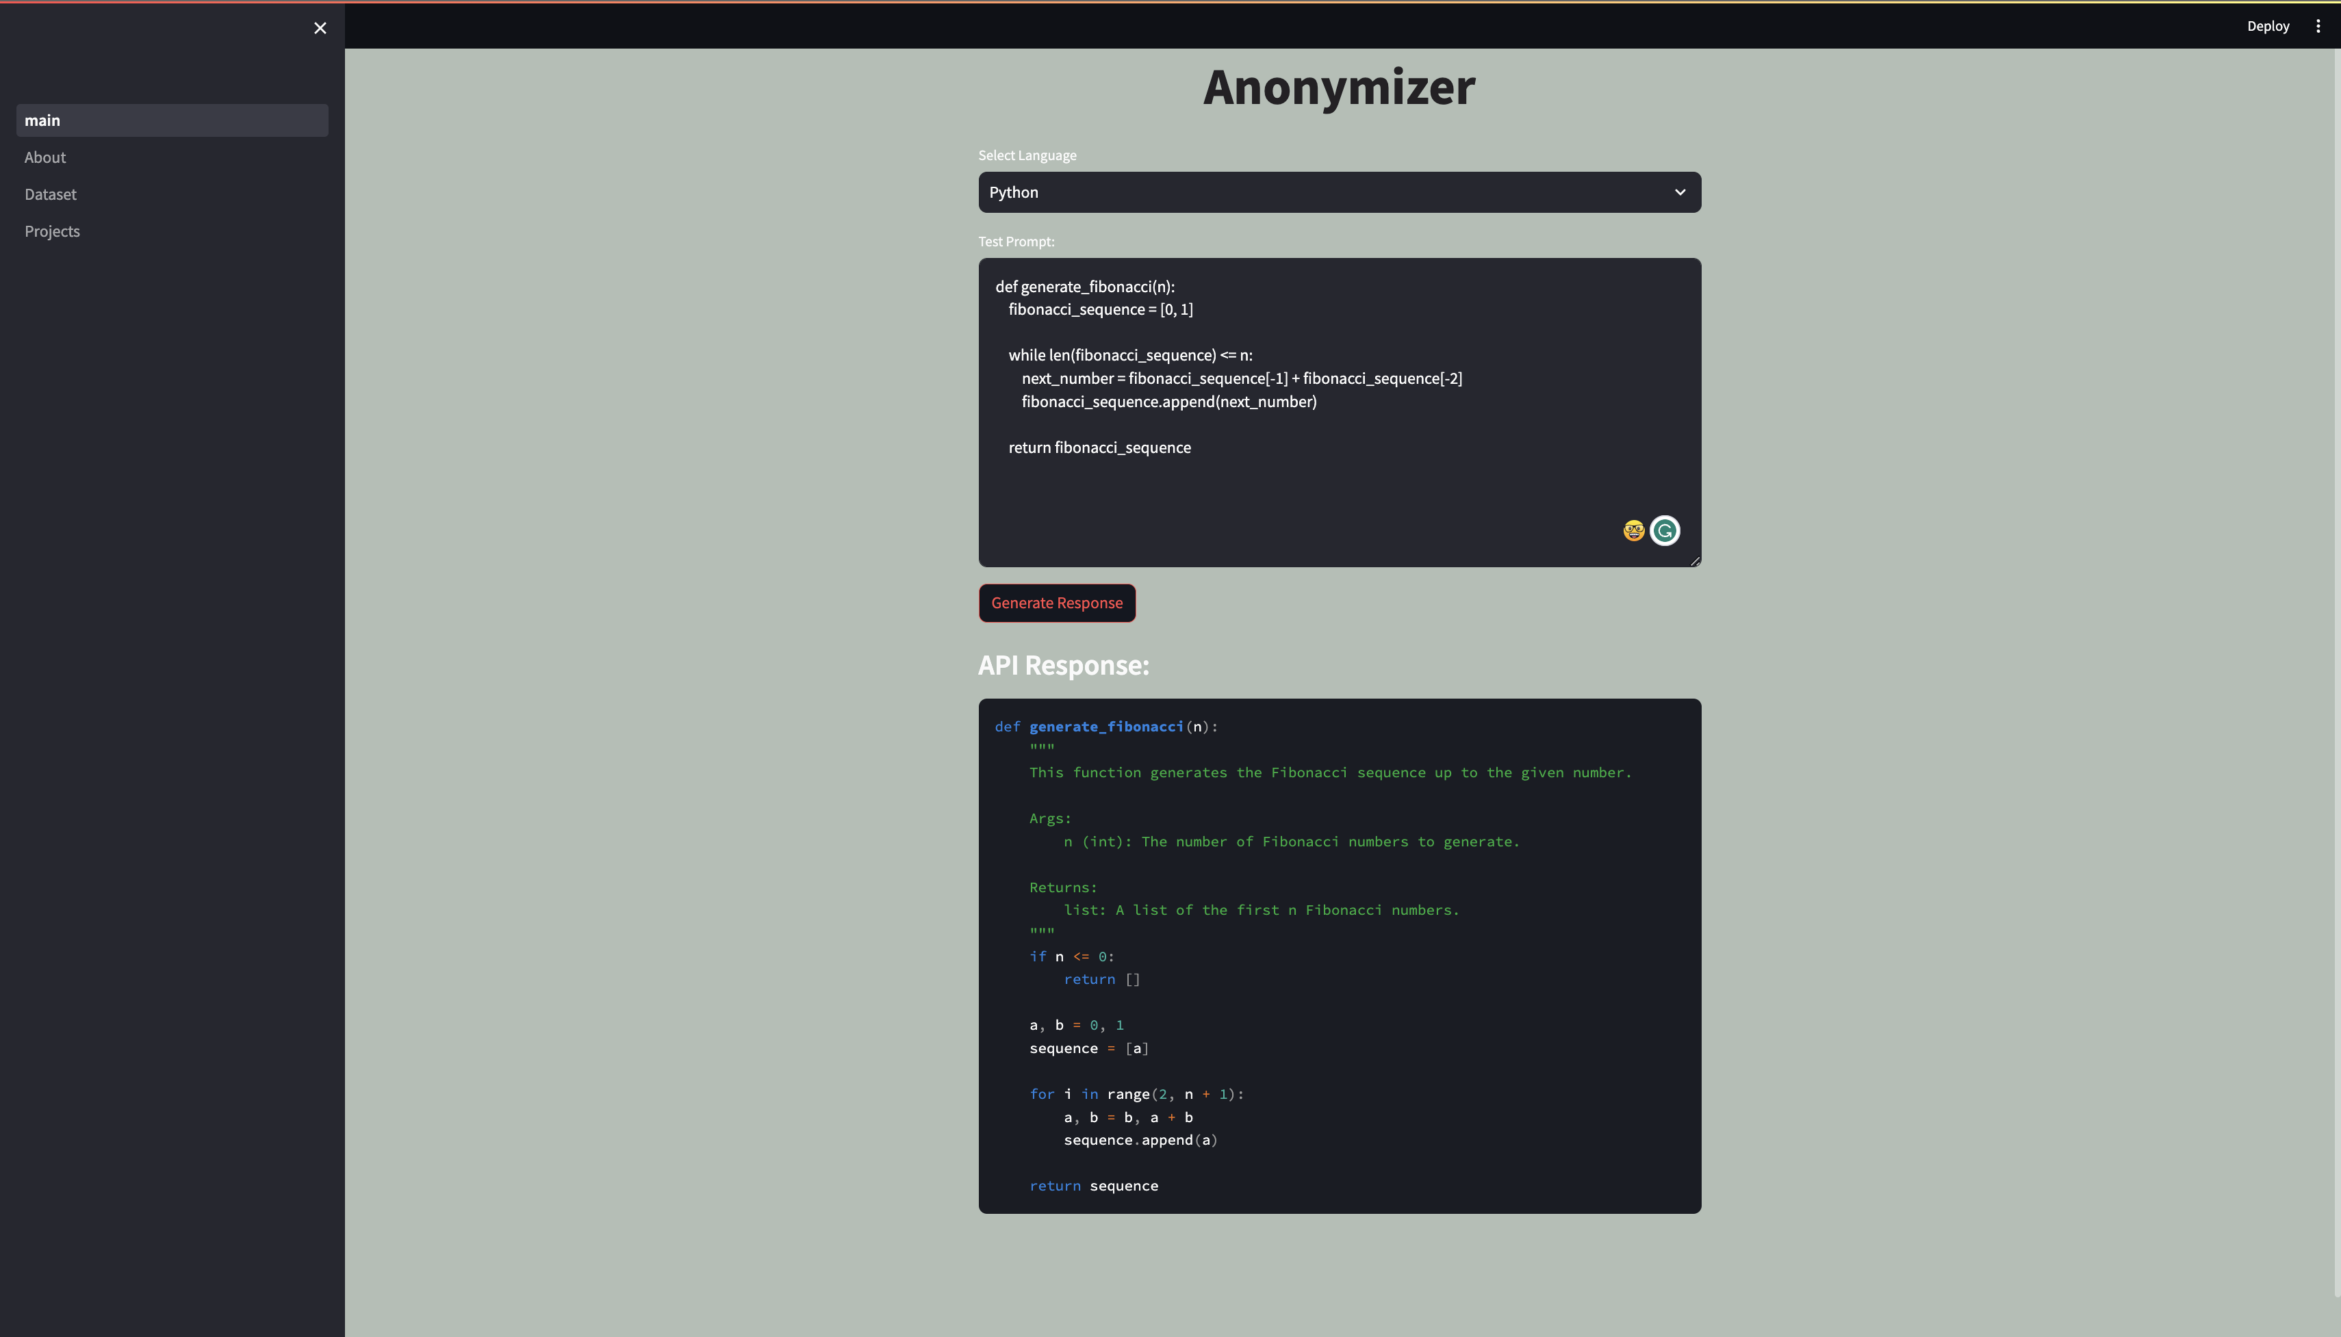
Task: Navigate to the Dataset page
Action: tap(51, 194)
